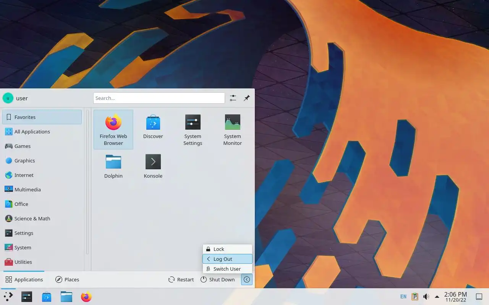Expand hidden system tray icons
489x305 pixels.
[437, 297]
